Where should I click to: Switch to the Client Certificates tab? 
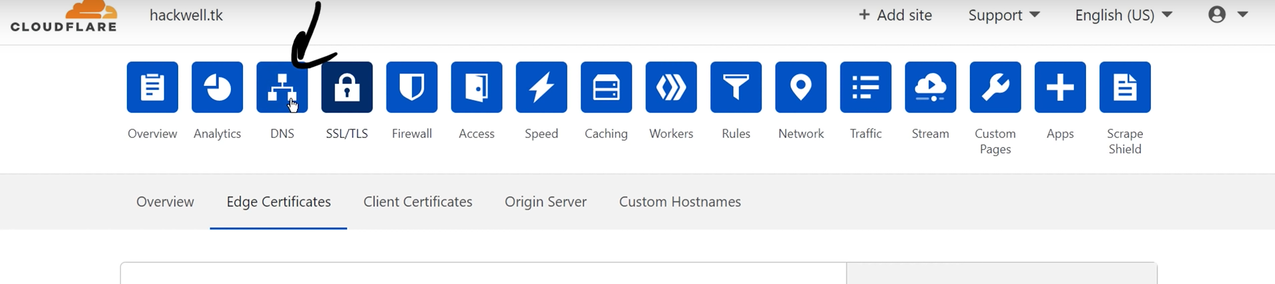[417, 202]
